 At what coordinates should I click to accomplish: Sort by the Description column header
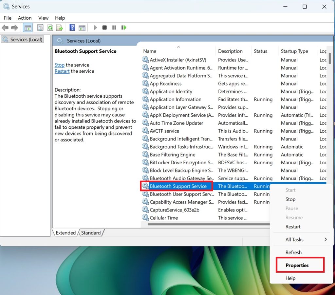click(x=233, y=51)
